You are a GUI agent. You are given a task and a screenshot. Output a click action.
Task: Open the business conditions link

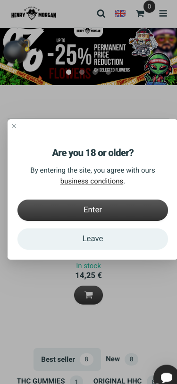click(x=92, y=181)
